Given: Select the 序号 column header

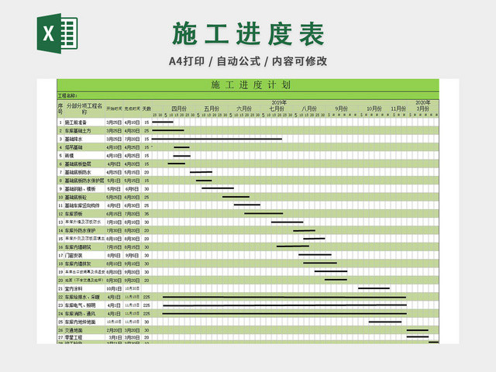Looking at the screenshot, I should point(60,108).
